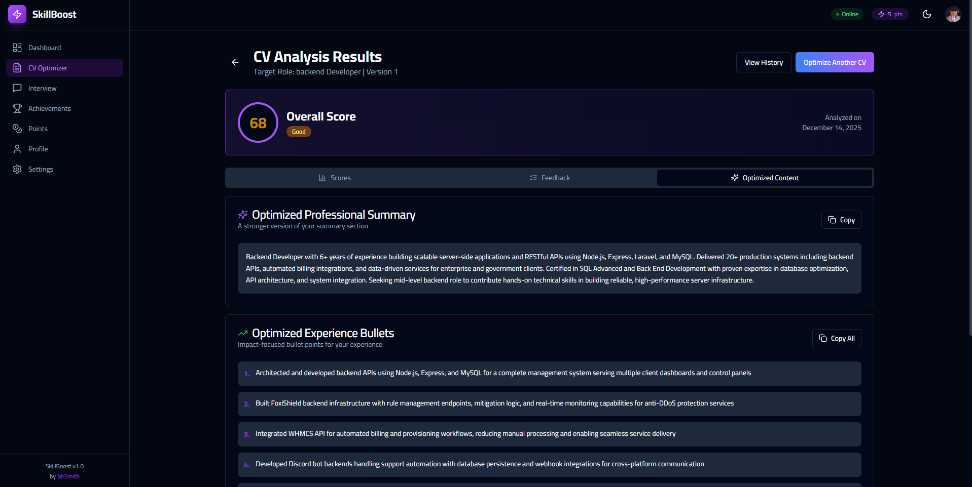972x487 pixels.
Task: Open Settings with the gear icon
Action: pos(17,169)
